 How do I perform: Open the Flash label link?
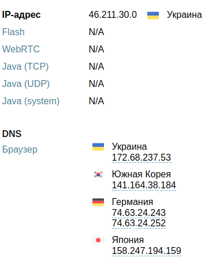[13, 32]
